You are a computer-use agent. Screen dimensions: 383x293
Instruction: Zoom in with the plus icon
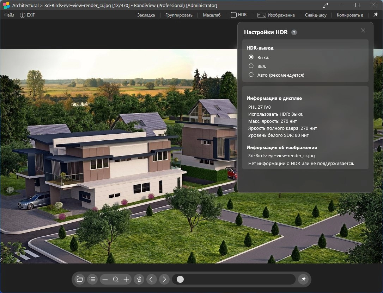126,279
